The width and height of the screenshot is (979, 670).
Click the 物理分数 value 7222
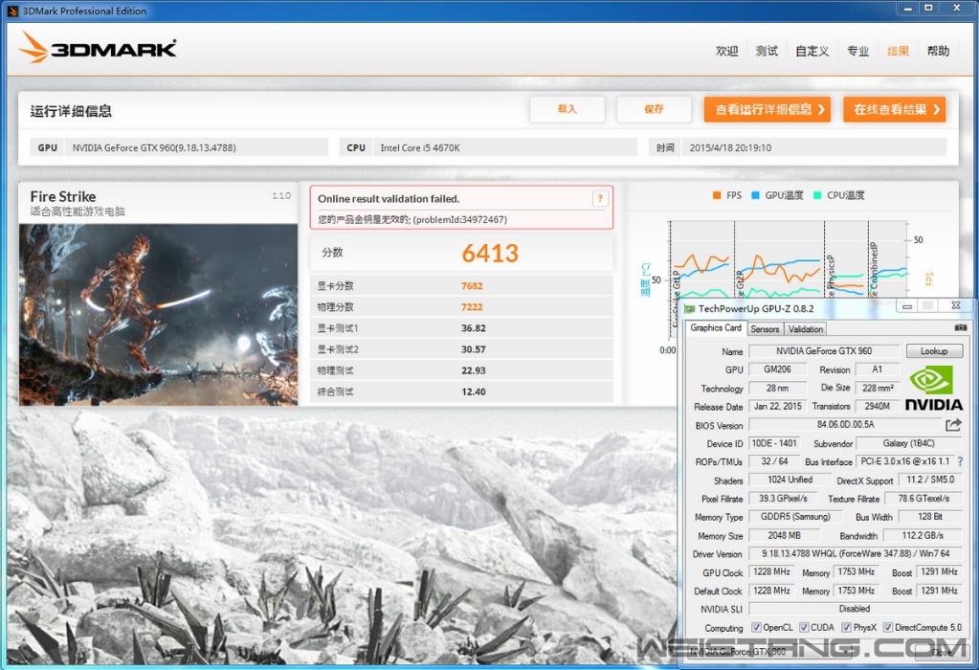tap(472, 307)
